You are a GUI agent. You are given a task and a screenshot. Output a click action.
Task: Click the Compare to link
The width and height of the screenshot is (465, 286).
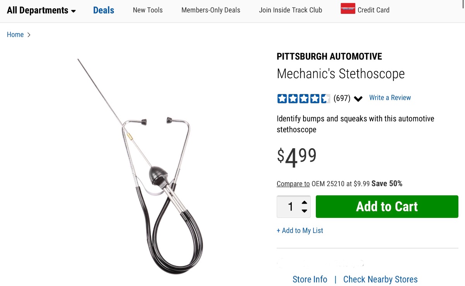pos(293,184)
